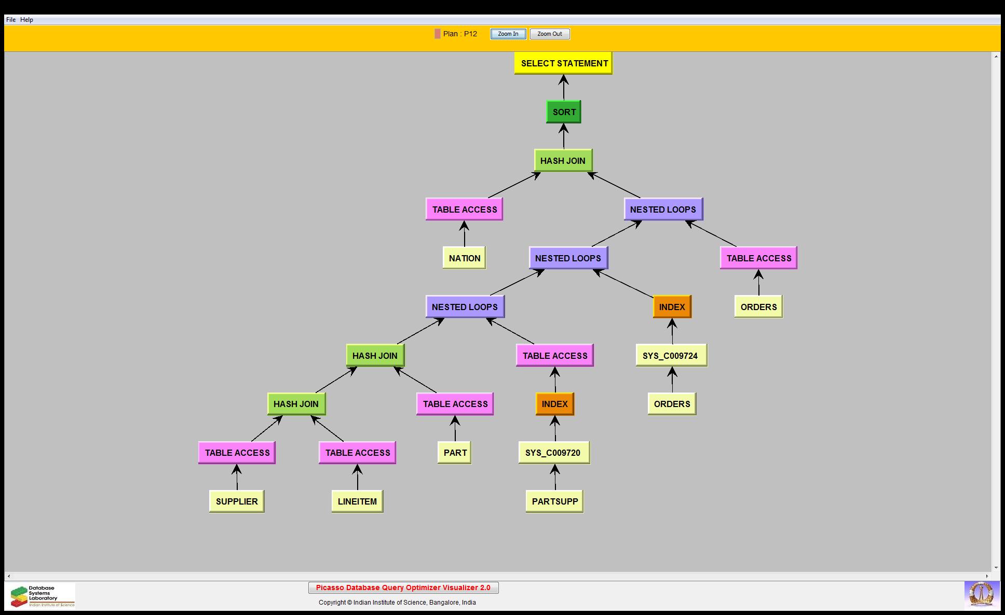Click the Plan P12 color swatch

(437, 34)
